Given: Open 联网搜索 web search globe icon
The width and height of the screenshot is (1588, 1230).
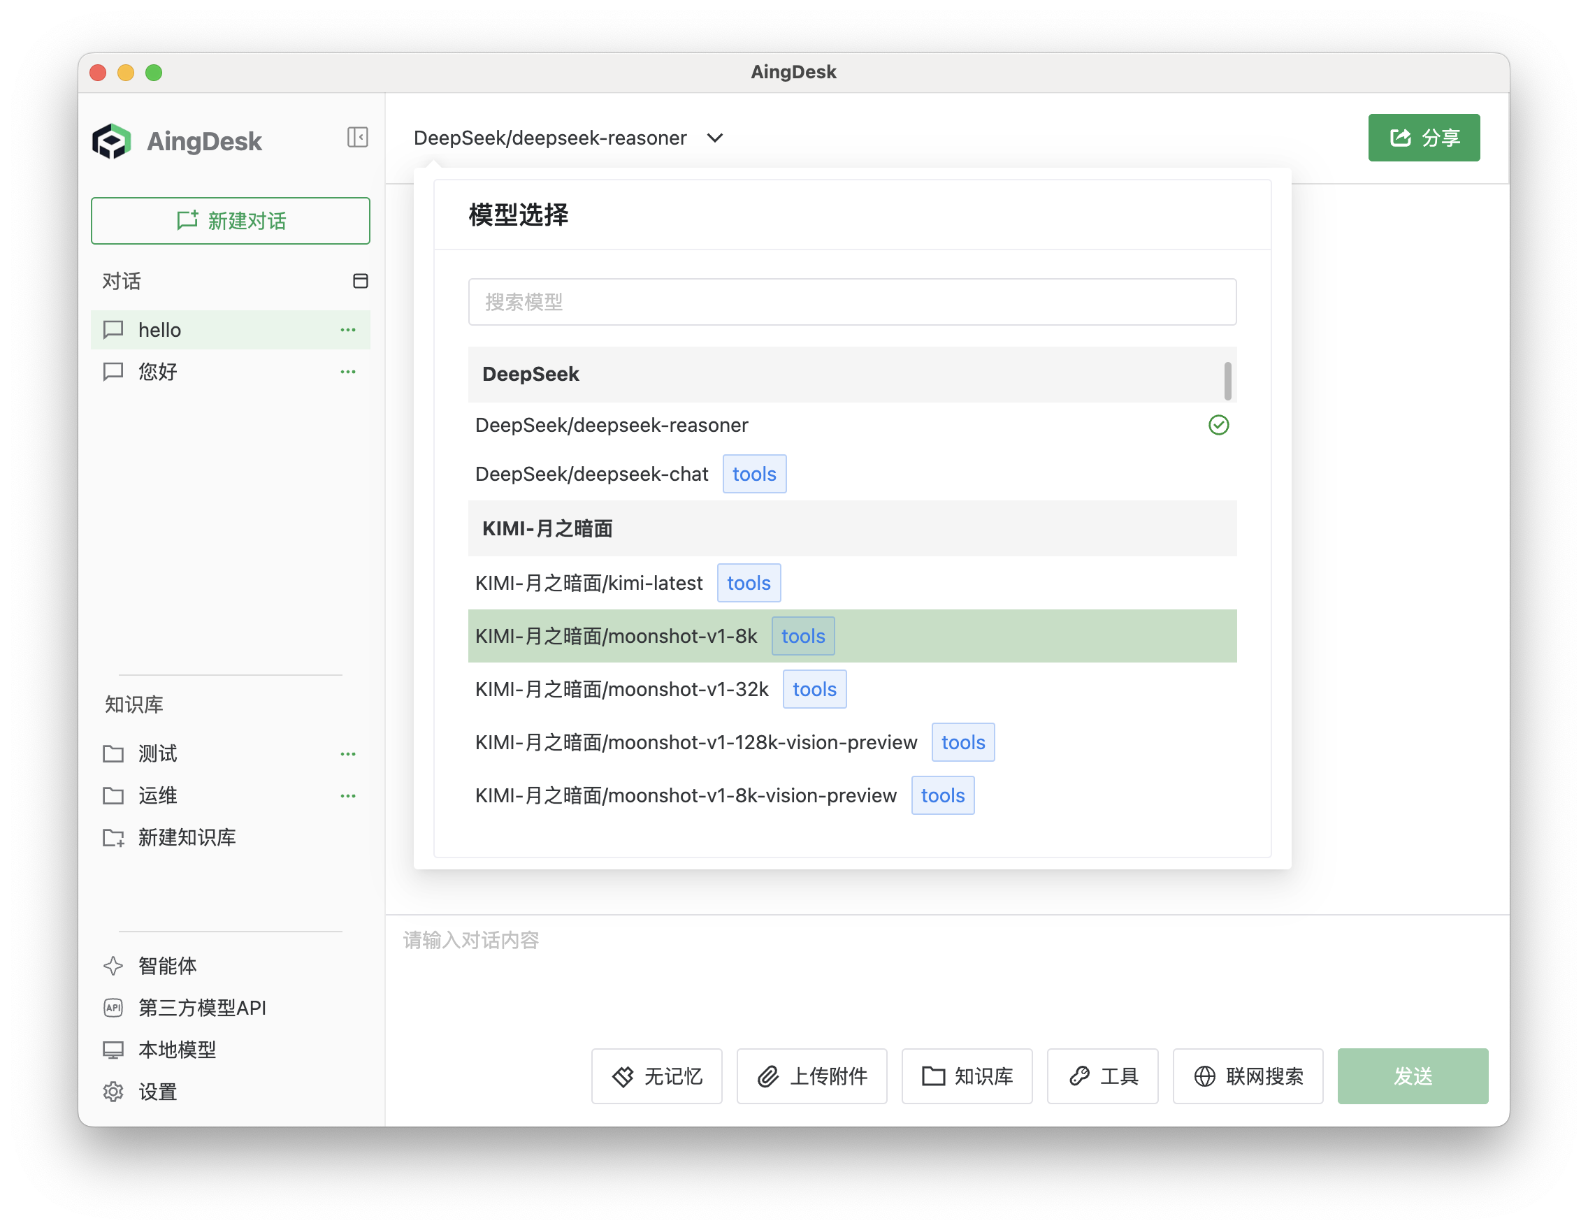Looking at the screenshot, I should click(1205, 1077).
